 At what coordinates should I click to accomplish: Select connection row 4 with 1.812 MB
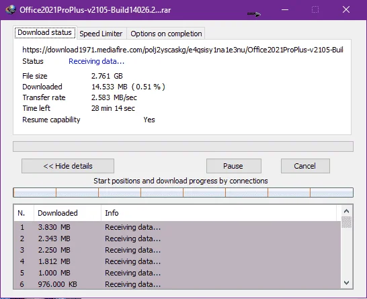[177, 261]
